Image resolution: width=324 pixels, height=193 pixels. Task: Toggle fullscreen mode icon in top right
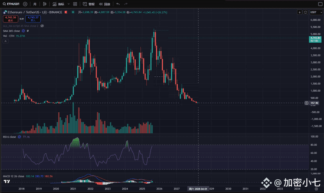coord(320,4)
